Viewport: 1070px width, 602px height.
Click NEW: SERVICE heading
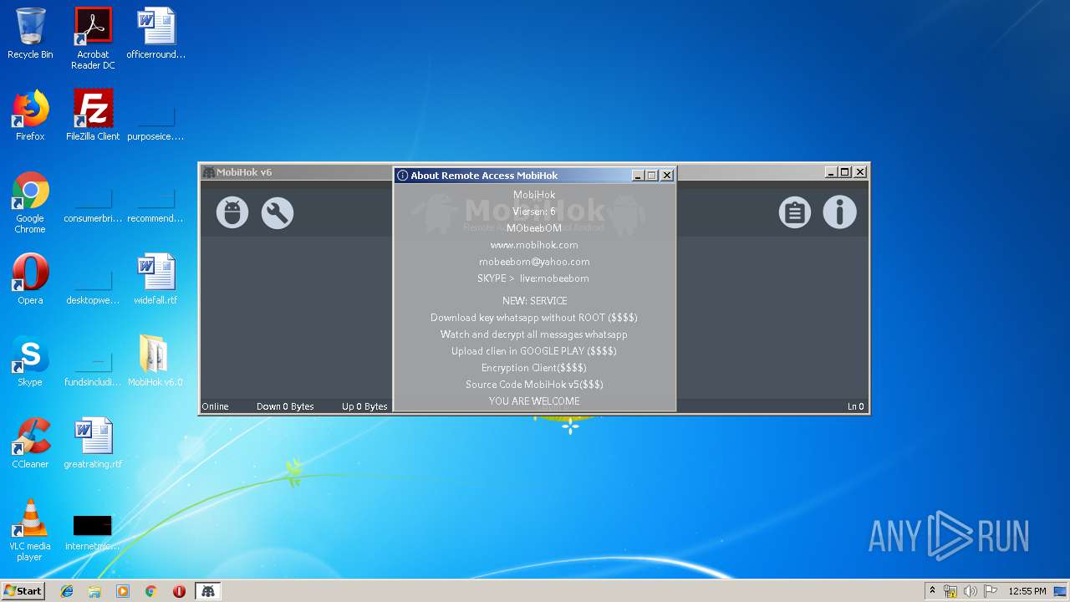535,301
